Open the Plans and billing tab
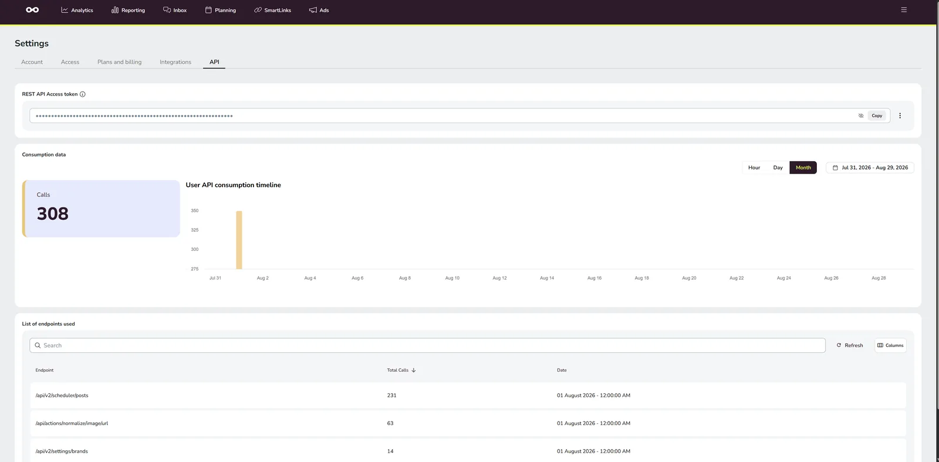Viewport: 939px width, 462px height. point(119,62)
